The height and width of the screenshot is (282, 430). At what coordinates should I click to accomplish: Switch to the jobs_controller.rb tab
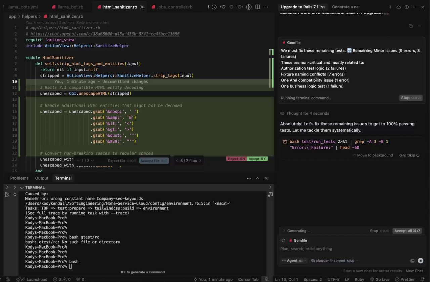click(x=172, y=7)
